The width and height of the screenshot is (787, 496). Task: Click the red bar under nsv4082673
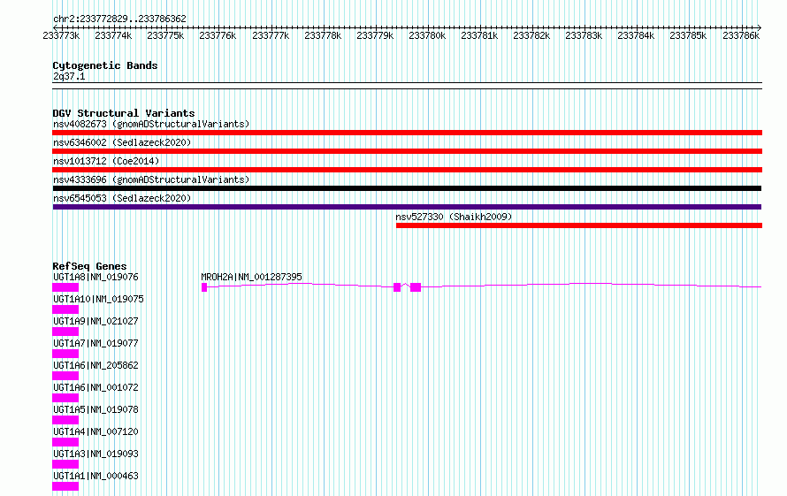tap(407, 133)
